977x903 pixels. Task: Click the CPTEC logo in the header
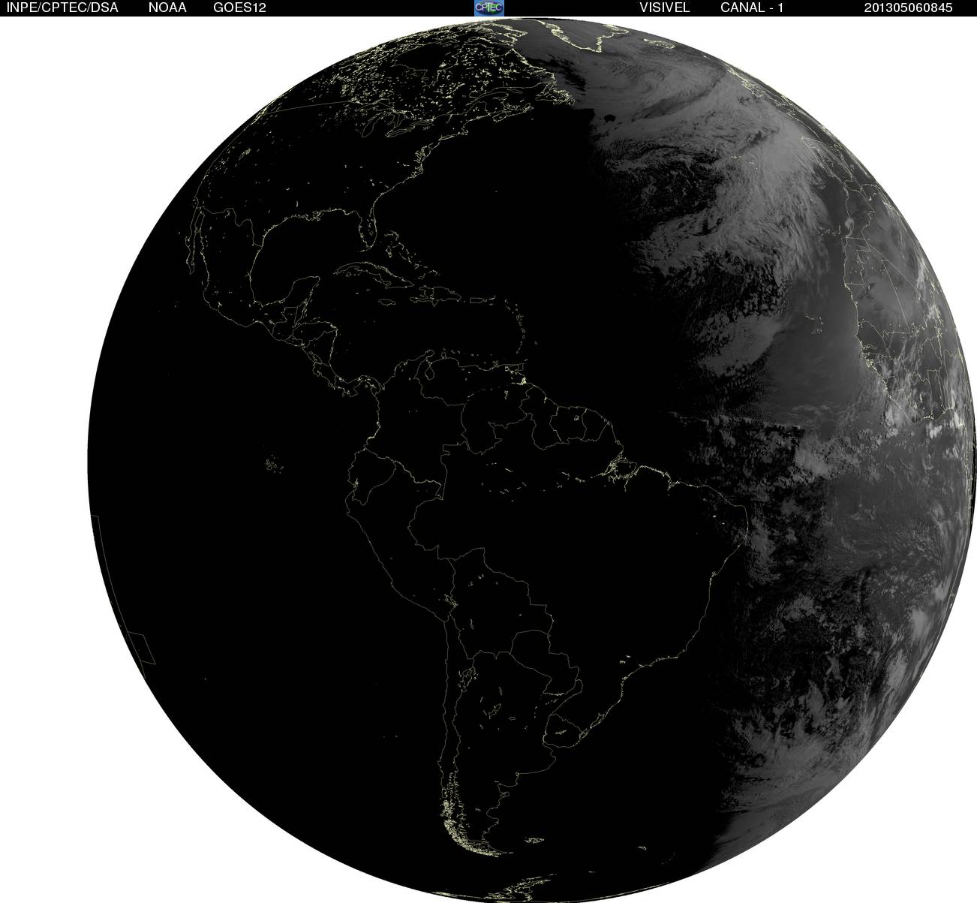point(489,8)
